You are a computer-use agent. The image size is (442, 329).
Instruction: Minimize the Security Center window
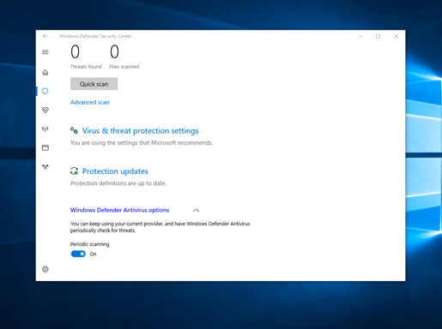tap(360, 36)
